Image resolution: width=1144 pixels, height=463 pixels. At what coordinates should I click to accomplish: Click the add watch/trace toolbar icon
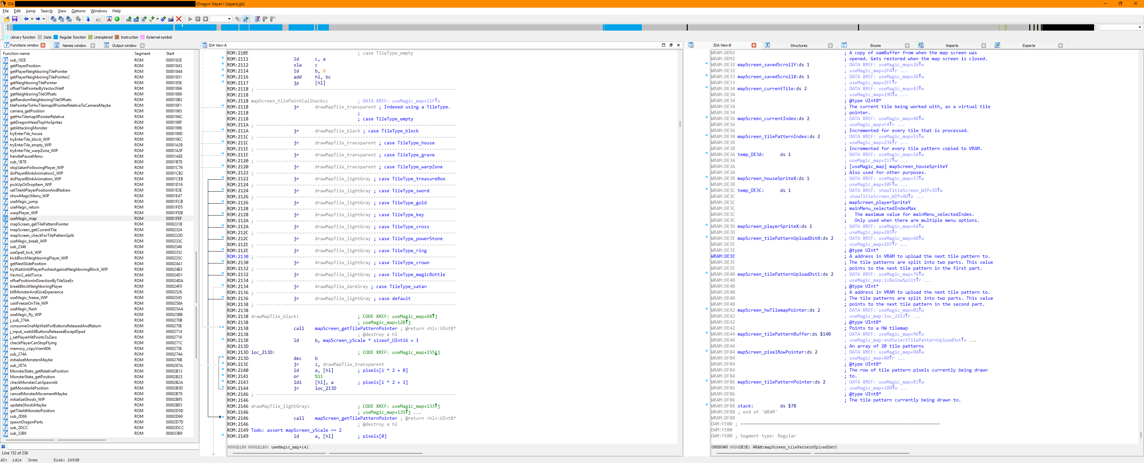click(x=265, y=19)
